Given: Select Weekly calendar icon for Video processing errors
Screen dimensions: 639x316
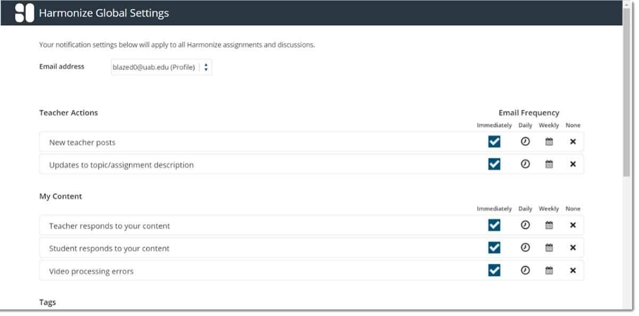Looking at the screenshot, I should pyautogui.click(x=549, y=270).
